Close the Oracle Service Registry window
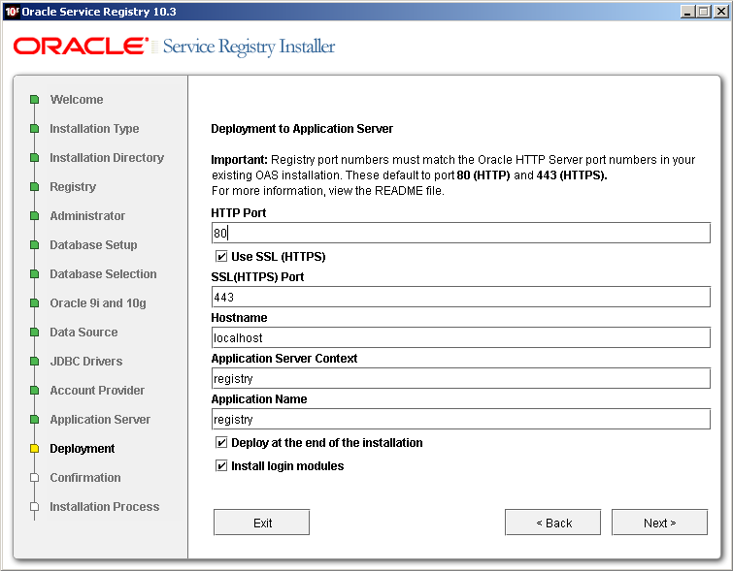733x571 pixels. (721, 12)
